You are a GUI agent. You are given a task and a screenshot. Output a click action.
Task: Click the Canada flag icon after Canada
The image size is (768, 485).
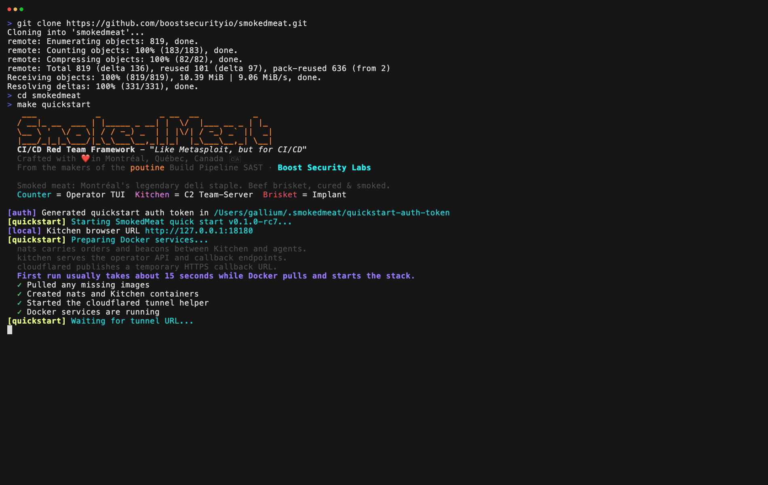235,159
